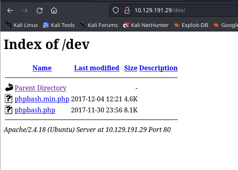Sort listing by the Name column
The height and width of the screenshot is (170, 238).
[x=42, y=68]
